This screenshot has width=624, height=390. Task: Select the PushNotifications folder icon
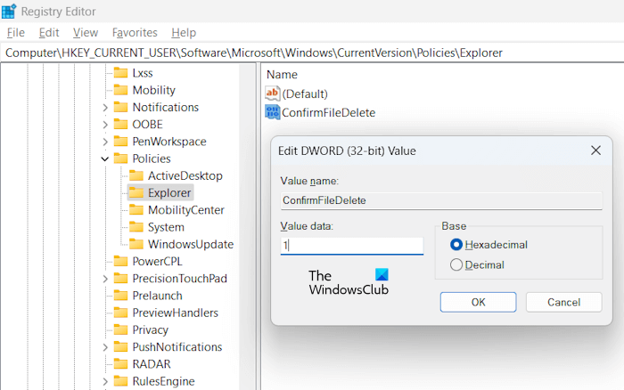(121, 346)
